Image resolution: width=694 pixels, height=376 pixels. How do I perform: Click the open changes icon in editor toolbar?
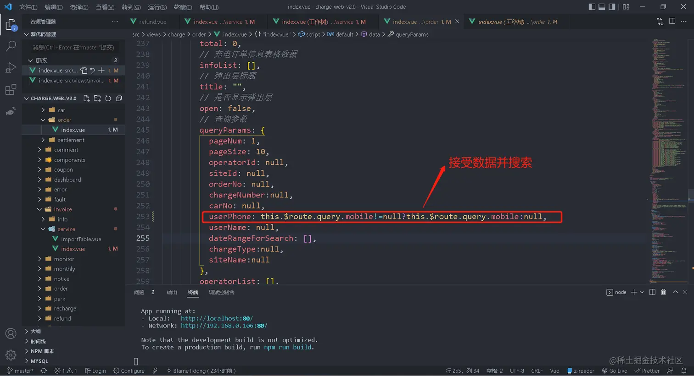660,22
